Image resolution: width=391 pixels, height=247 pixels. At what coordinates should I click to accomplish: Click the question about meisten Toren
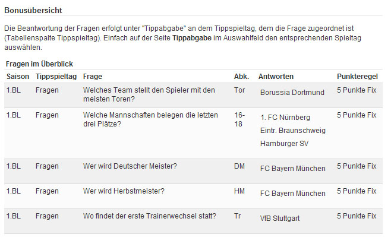[x=149, y=94]
